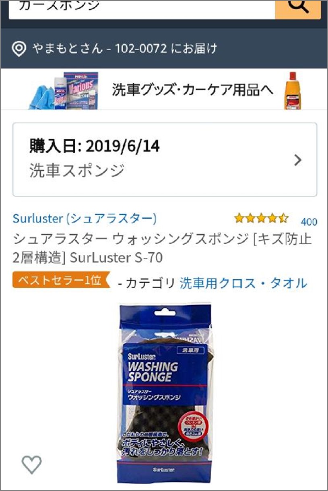Add the sponge to wishlist via heart icon
This screenshot has width=328, height=491.
[x=31, y=465]
